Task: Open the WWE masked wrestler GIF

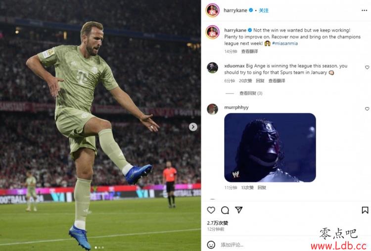Action: point(270,148)
